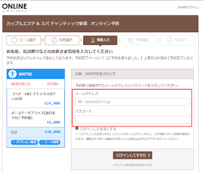This screenshot has height=172, width=203.
Task: Click the checkmark icon in 予約完了 step
Action: [x=169, y=40]
